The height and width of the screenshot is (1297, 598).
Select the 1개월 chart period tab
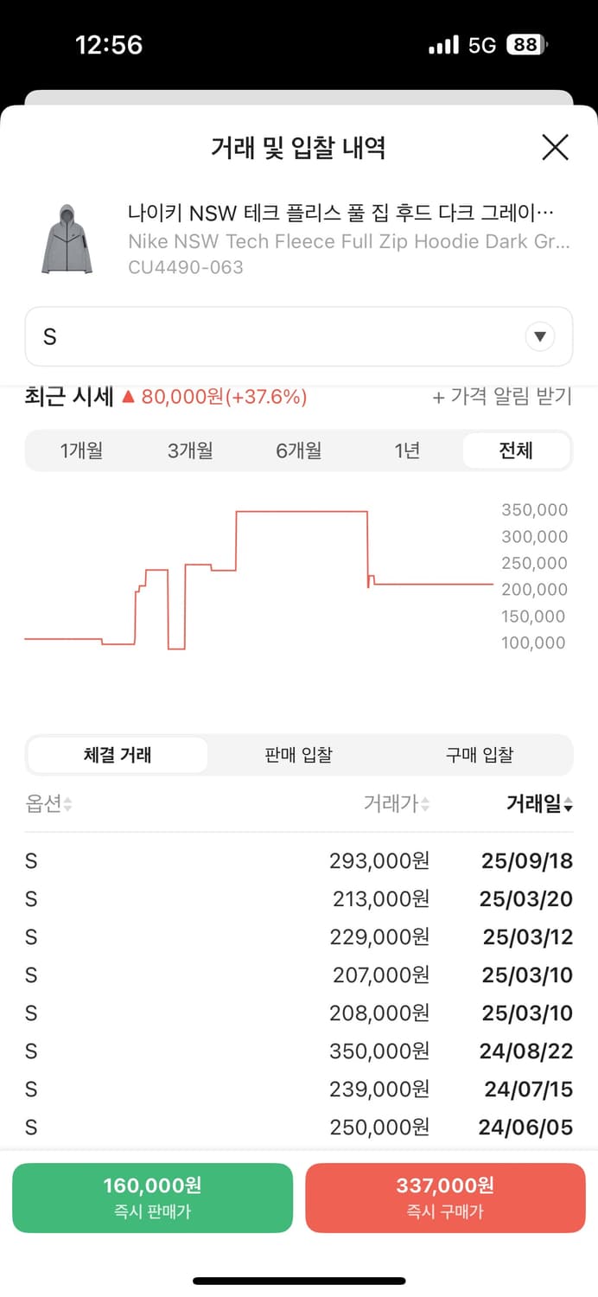pos(82,450)
